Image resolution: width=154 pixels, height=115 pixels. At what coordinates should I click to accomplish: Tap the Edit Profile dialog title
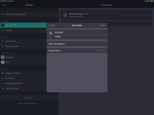click(77, 26)
